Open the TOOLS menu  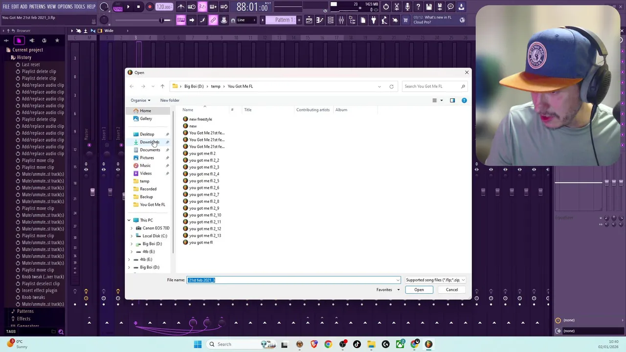(x=80, y=7)
